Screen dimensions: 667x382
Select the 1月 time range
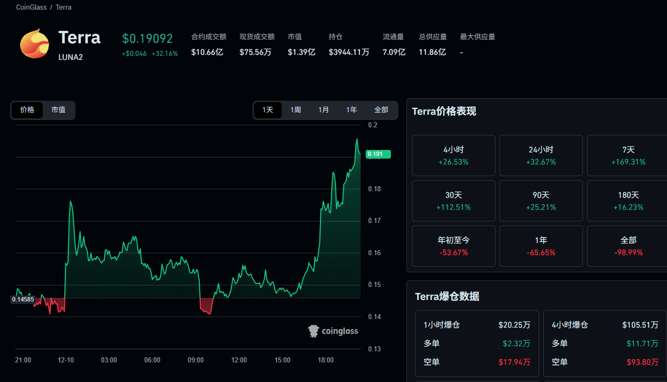[323, 110]
